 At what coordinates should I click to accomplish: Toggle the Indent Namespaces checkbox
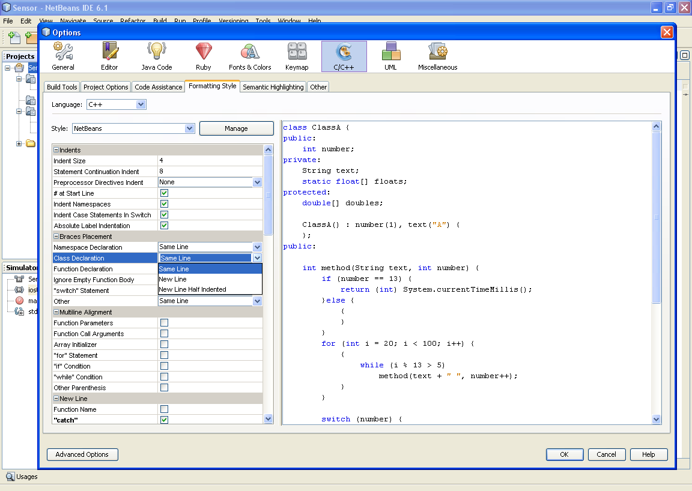click(164, 204)
